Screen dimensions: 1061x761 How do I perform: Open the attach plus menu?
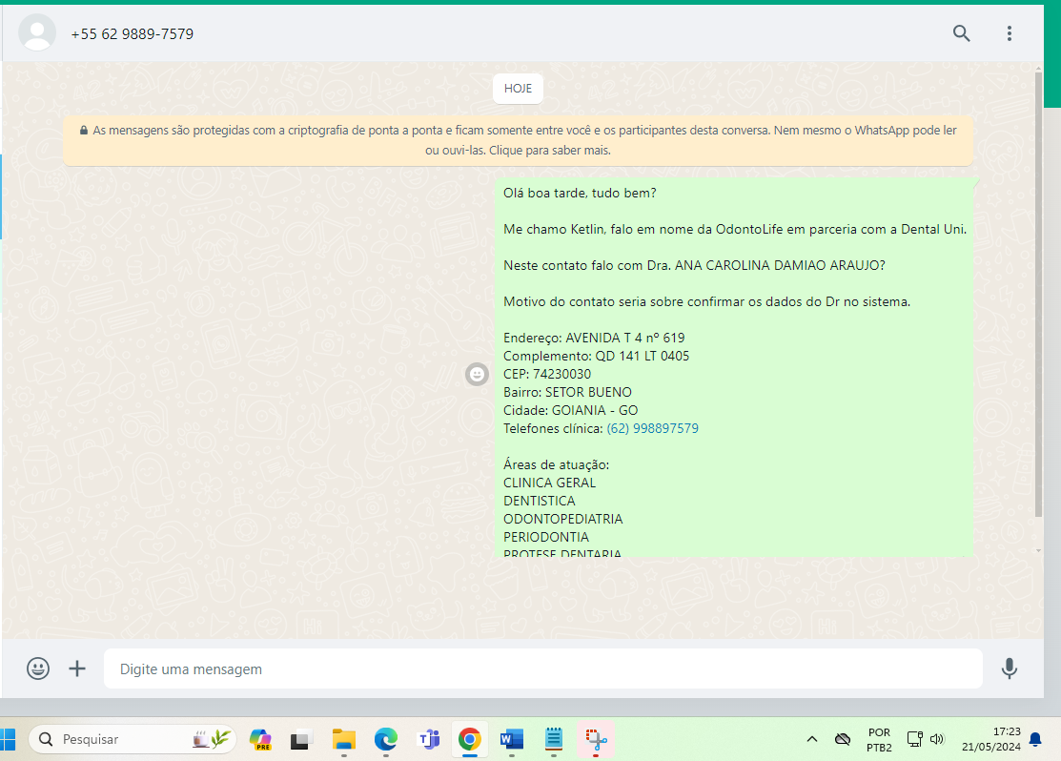coord(77,668)
